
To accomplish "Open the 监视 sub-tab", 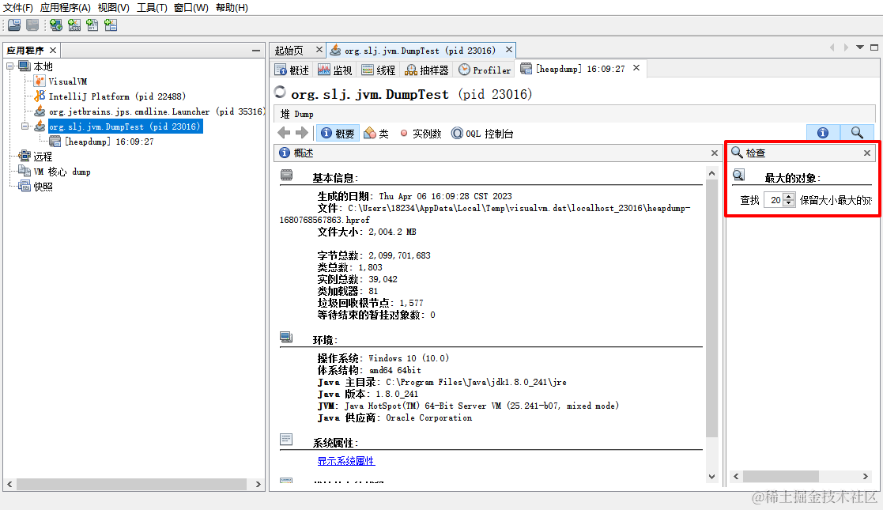I will (x=335, y=70).
